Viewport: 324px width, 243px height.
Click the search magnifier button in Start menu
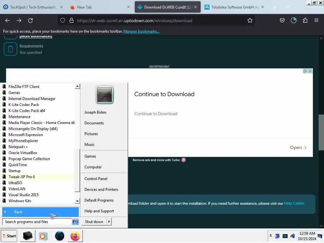(75, 222)
